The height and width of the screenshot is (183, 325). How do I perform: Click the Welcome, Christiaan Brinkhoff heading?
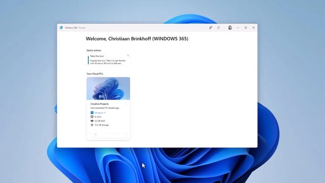(x=137, y=39)
